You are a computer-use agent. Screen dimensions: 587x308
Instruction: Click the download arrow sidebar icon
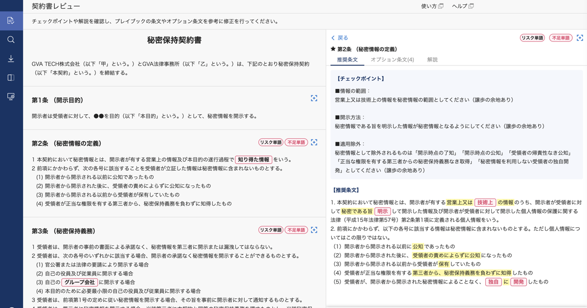[11, 59]
